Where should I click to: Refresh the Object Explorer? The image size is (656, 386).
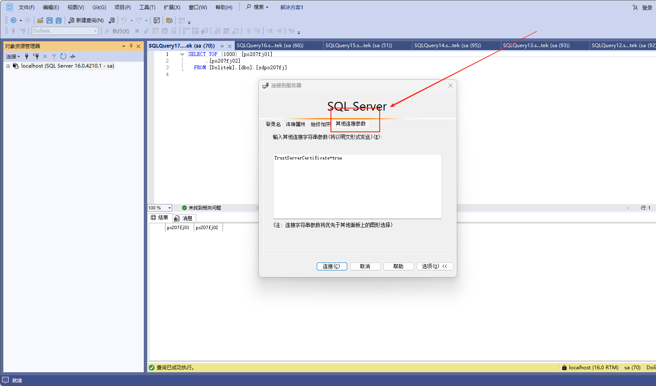tap(63, 56)
